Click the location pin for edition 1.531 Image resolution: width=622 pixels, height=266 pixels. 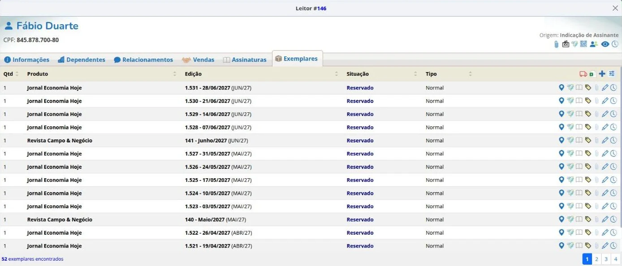tap(562, 88)
